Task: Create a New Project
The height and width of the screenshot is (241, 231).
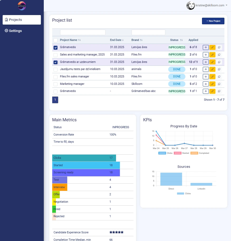Action: (x=213, y=21)
